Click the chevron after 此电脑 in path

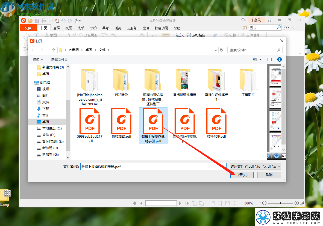tap(82, 50)
